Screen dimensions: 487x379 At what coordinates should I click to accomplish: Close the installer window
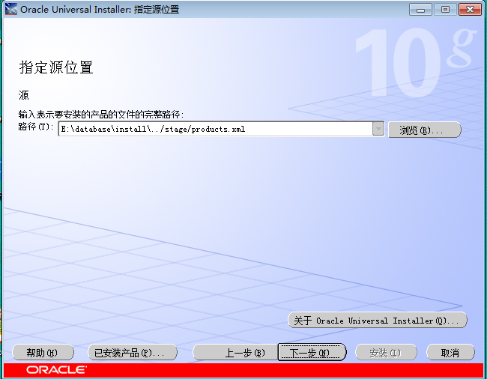470,9
